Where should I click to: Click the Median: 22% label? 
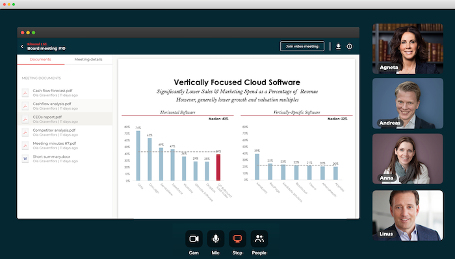[x=337, y=119]
